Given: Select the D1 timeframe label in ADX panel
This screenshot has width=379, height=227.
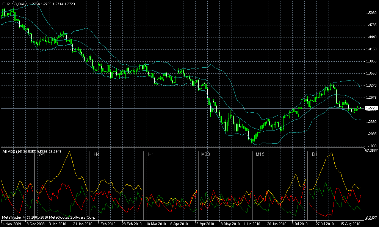Looking at the screenshot, I should point(315,154).
